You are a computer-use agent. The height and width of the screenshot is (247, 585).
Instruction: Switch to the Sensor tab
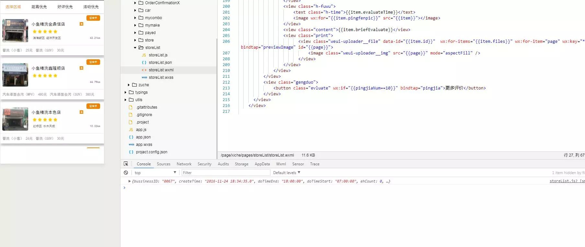[298, 164]
